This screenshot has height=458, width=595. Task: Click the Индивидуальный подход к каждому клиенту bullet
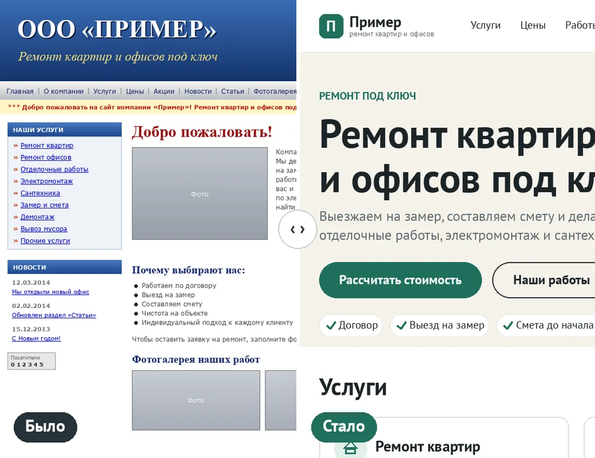[217, 322]
